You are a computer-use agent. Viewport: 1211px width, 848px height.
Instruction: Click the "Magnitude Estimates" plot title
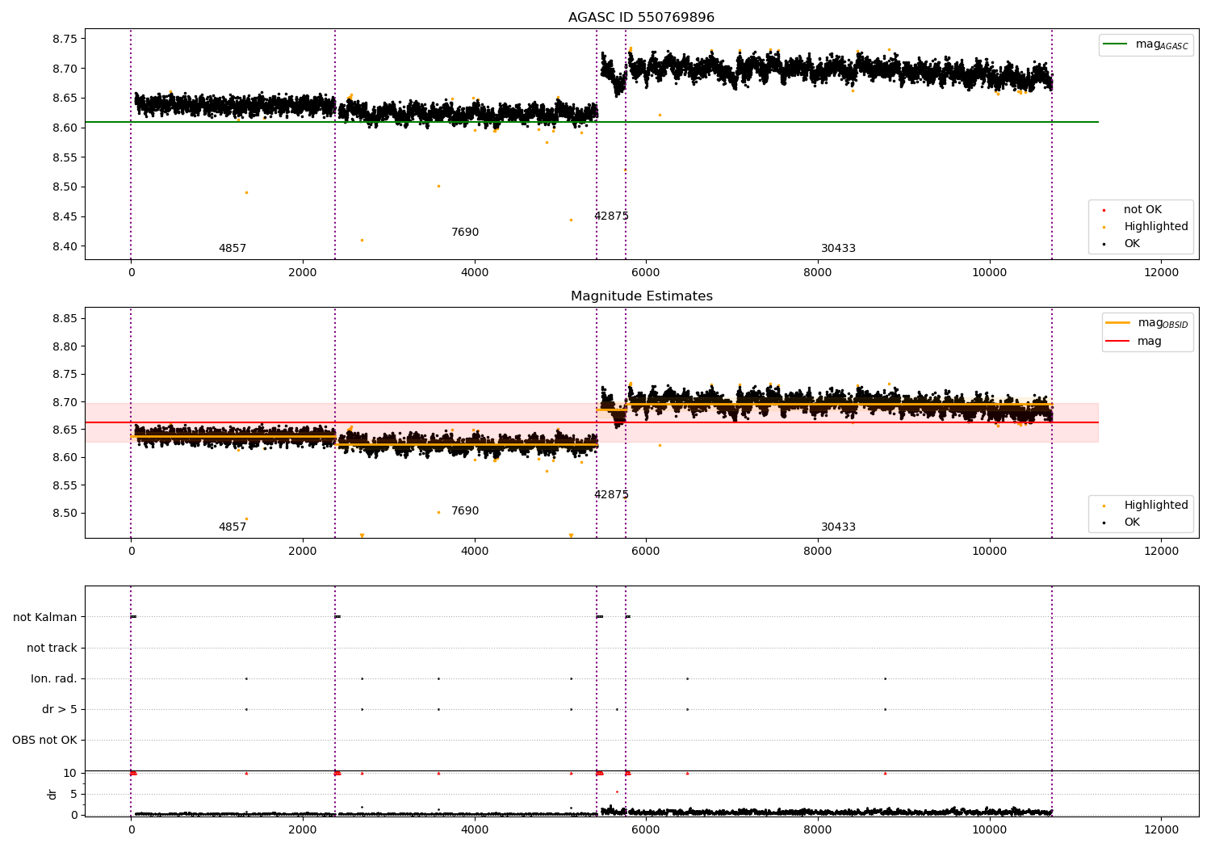641,296
